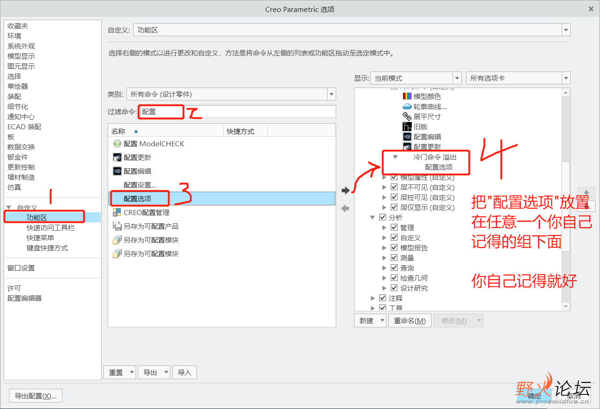This screenshot has width=600, height=409.
Task: Expand the 管理 group node
Action: [384, 227]
